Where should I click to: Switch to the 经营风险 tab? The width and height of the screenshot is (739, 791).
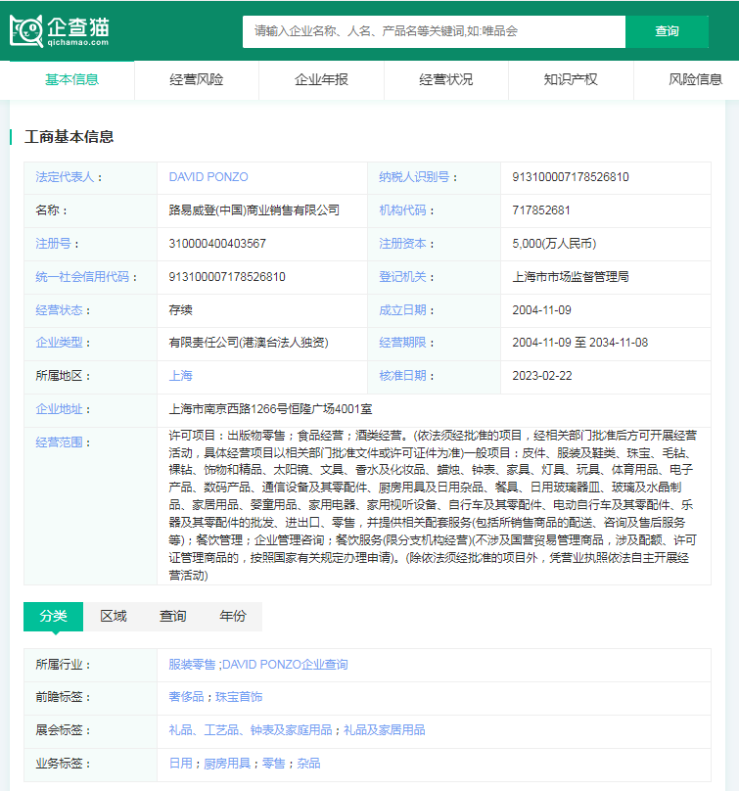coord(196,79)
